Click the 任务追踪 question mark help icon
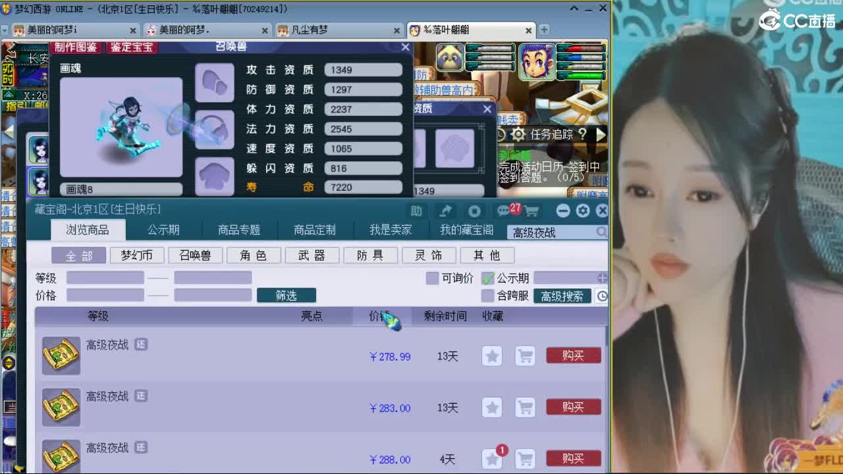 click(582, 134)
